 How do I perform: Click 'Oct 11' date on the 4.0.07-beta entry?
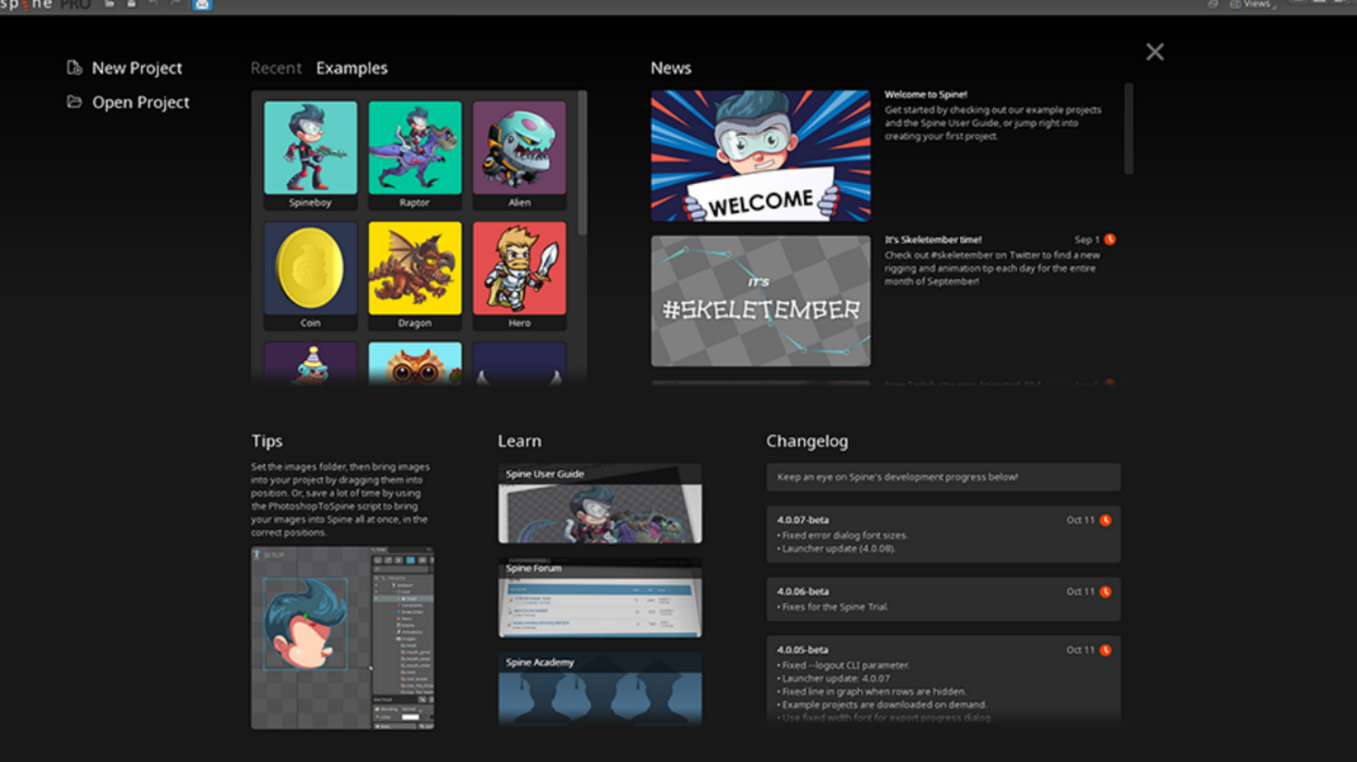point(1080,520)
